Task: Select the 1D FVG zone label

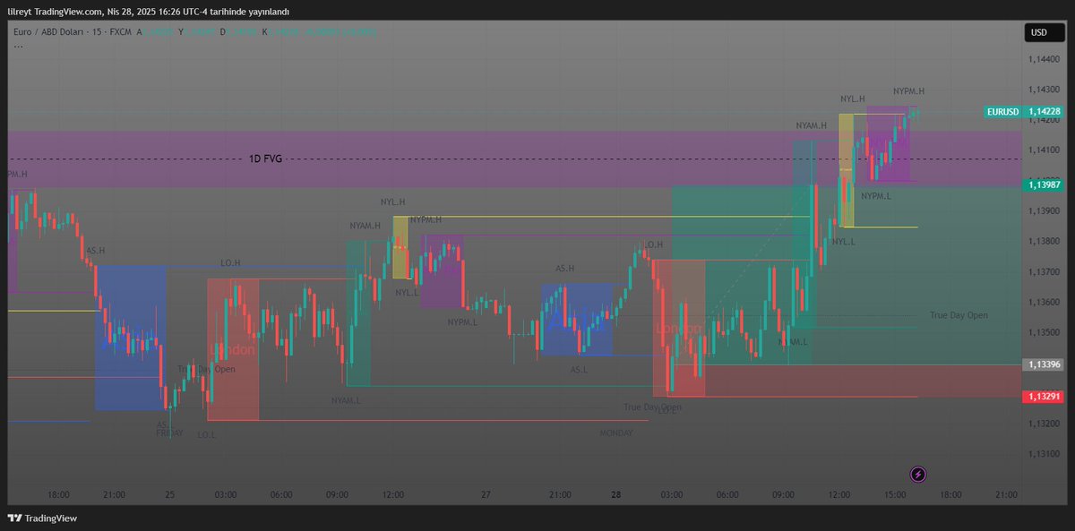Action: click(265, 158)
